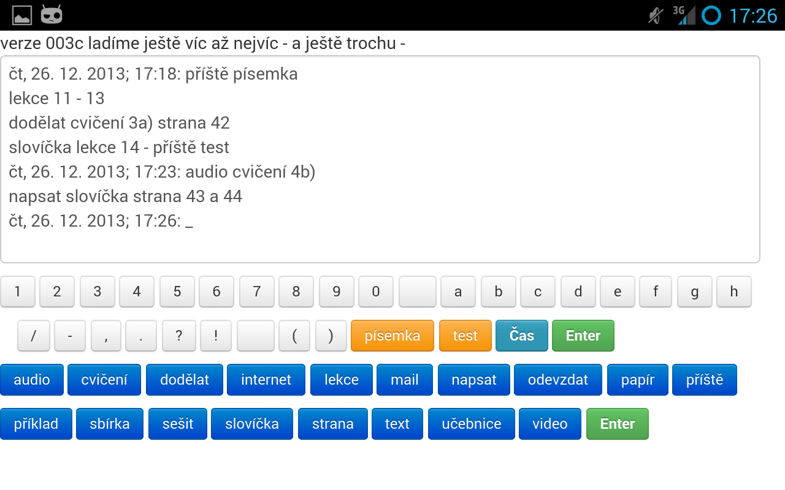Click inside the notes text area
785x490 pixels.
(380, 159)
